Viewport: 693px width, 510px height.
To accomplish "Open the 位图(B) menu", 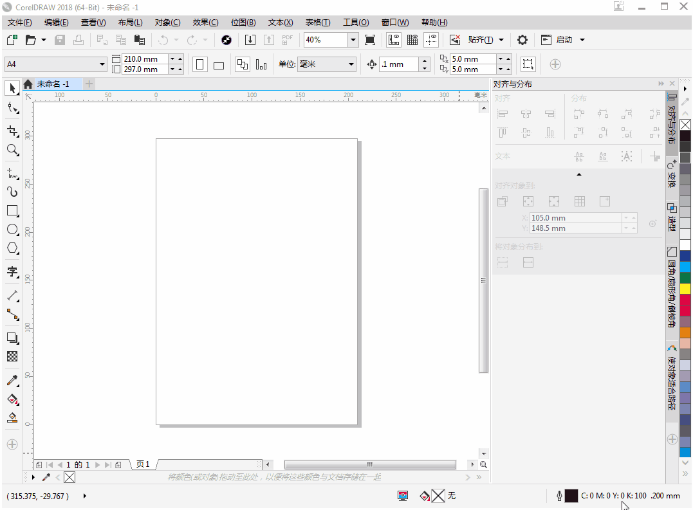I will [243, 22].
